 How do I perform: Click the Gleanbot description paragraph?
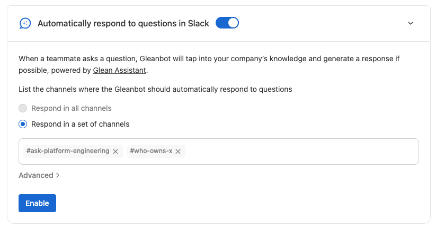click(212, 59)
